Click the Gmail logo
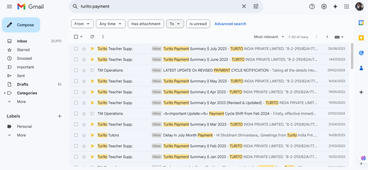 30,6
